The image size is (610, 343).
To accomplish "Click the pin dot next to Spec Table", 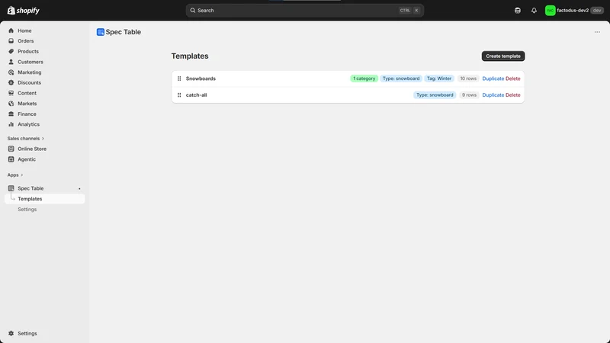I will [79, 188].
